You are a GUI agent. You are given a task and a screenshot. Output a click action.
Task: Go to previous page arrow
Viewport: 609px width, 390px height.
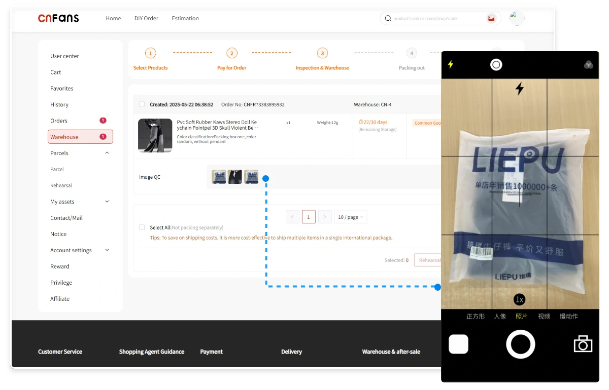pos(292,217)
